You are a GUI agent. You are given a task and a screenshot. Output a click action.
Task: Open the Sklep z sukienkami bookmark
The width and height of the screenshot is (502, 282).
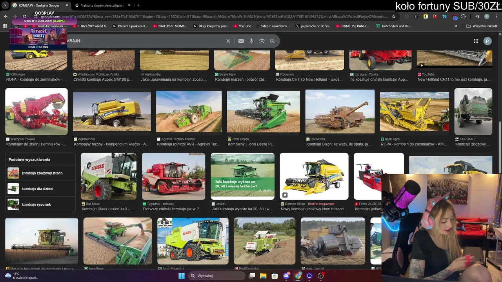272,26
